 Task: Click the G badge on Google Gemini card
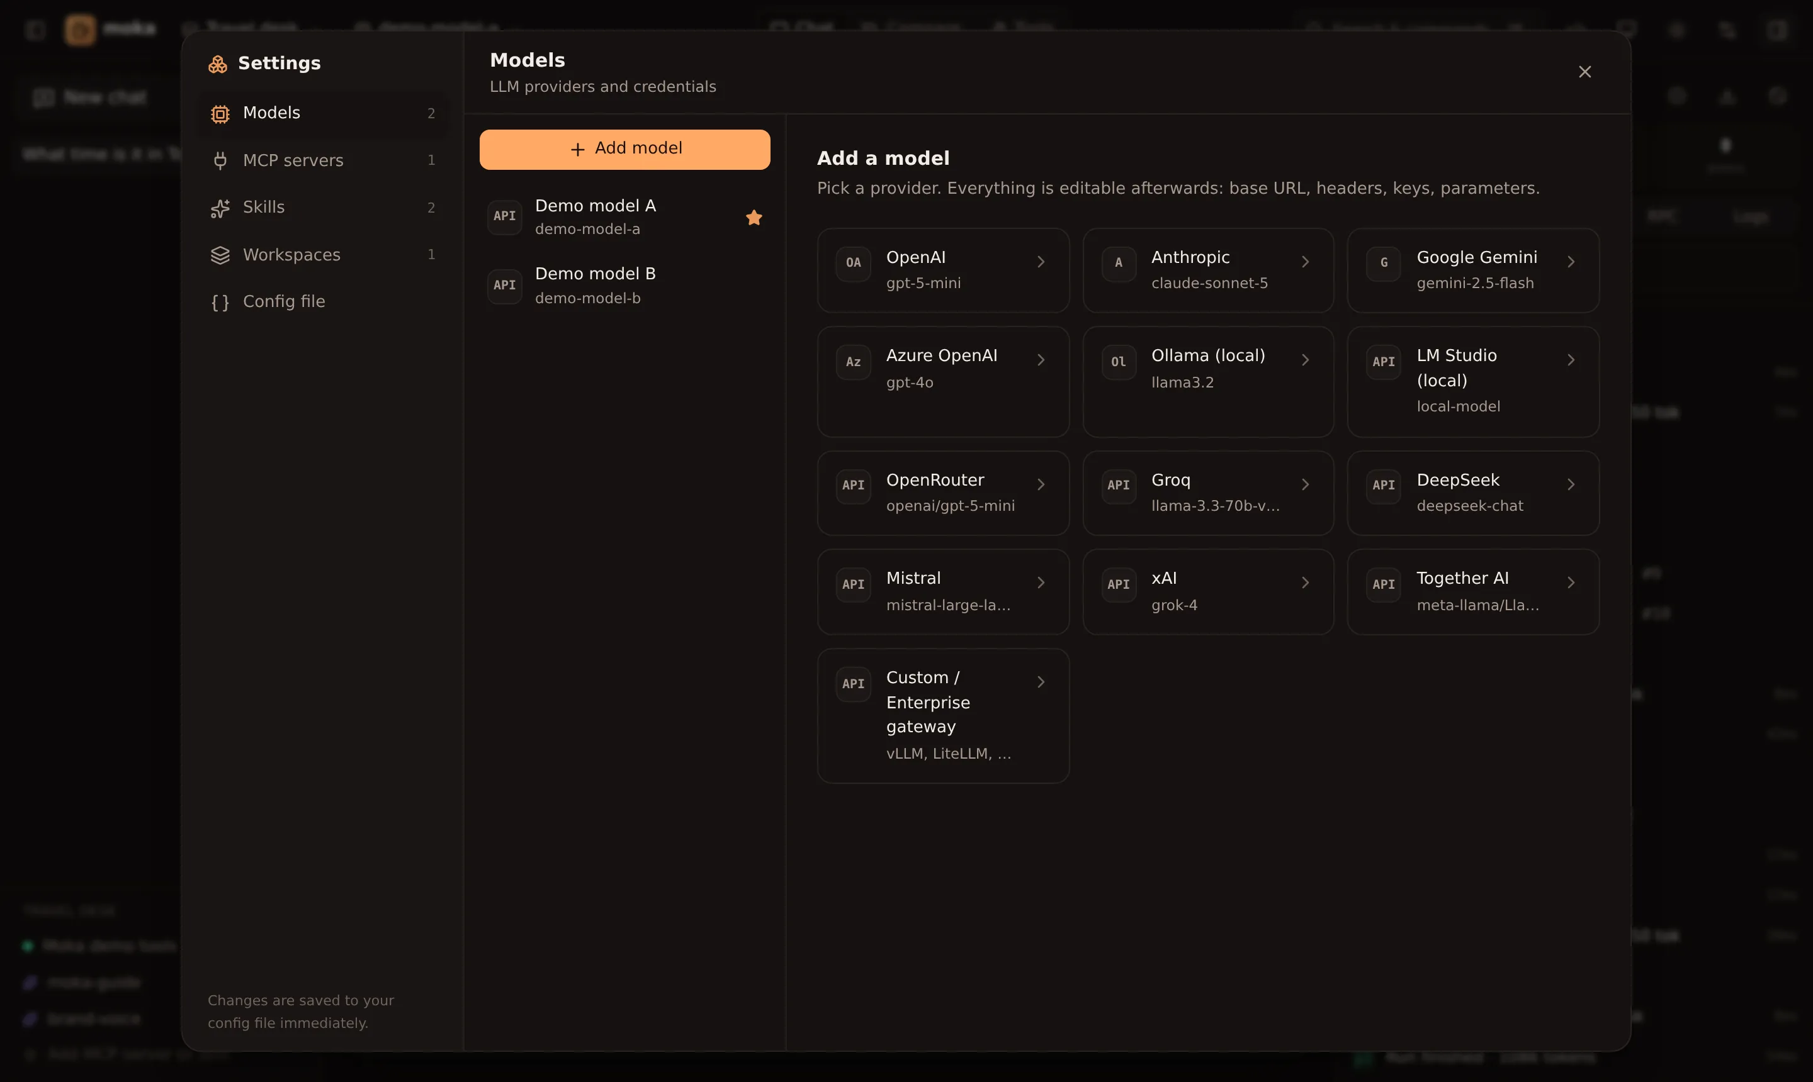click(1383, 263)
